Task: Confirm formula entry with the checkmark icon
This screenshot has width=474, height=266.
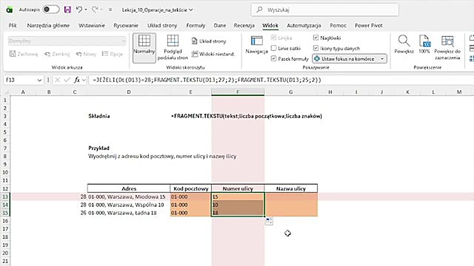Action: (x=67, y=80)
